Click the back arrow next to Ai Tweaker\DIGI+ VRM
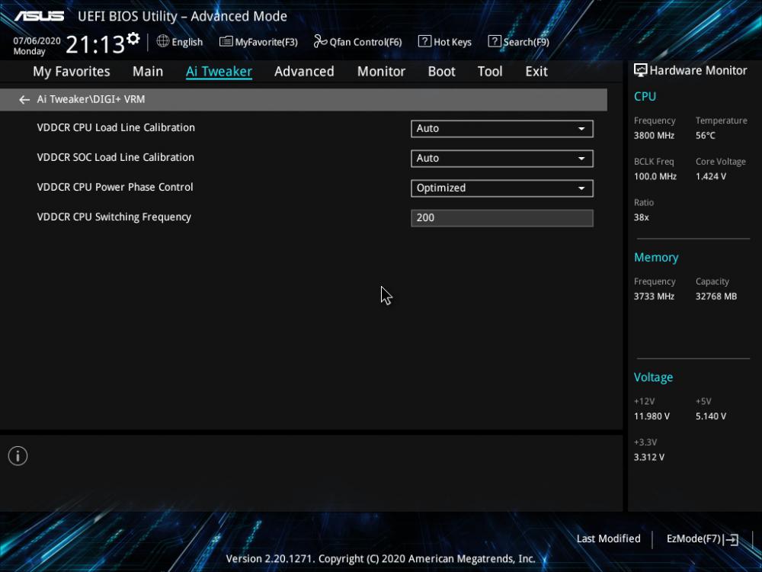Image resolution: width=762 pixels, height=572 pixels. 24,100
